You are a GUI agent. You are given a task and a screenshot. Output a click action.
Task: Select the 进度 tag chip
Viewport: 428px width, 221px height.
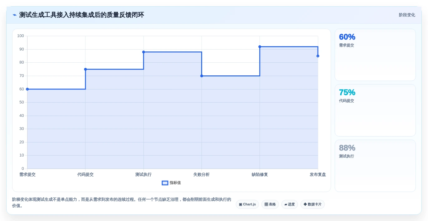pos(289,204)
